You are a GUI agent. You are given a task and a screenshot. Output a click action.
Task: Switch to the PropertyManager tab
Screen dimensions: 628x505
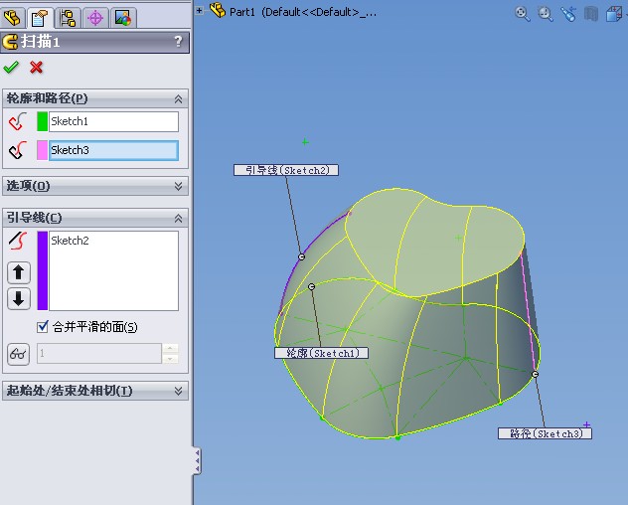coord(40,18)
